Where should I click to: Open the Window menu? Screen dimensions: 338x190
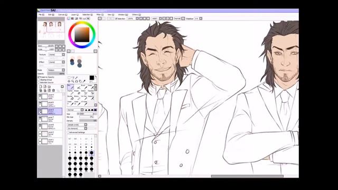pyautogui.click(x=123, y=15)
